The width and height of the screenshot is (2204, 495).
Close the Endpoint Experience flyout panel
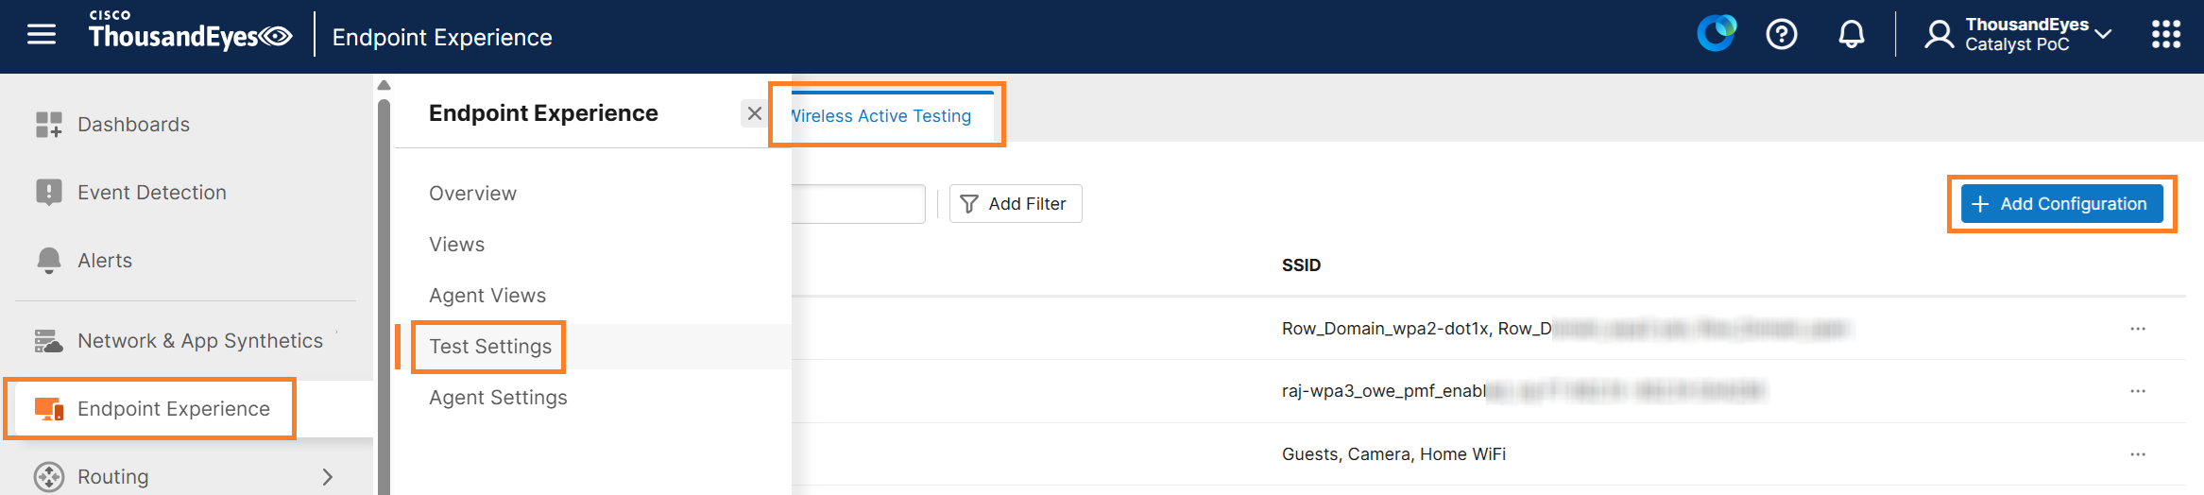pyautogui.click(x=754, y=114)
